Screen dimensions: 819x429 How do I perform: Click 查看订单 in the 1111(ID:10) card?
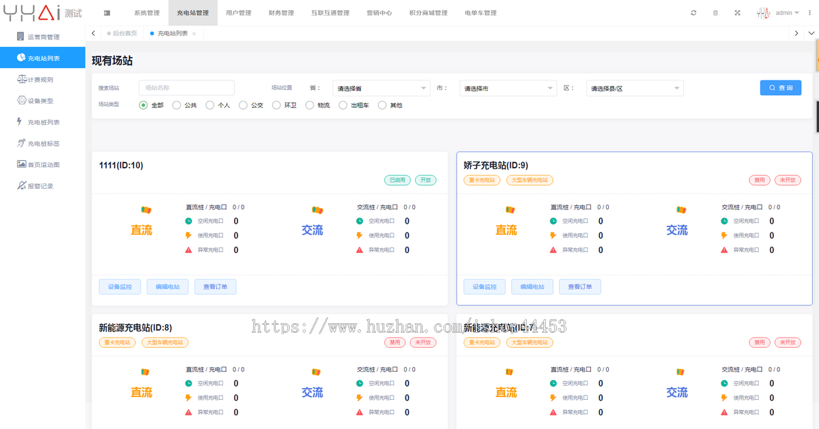[x=216, y=287]
